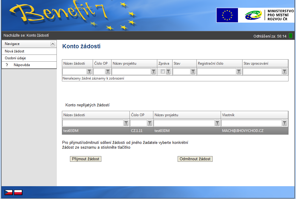The height and width of the screenshot is (199, 296).
Task: Click the Odmítnout žádost button
Action: (x=195, y=159)
